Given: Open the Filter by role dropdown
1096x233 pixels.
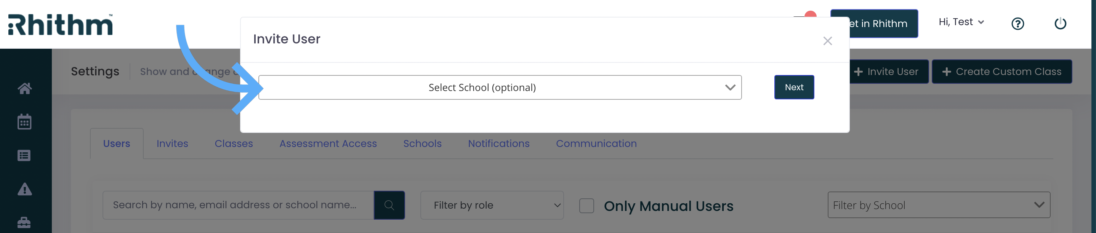Looking at the screenshot, I should (492, 205).
